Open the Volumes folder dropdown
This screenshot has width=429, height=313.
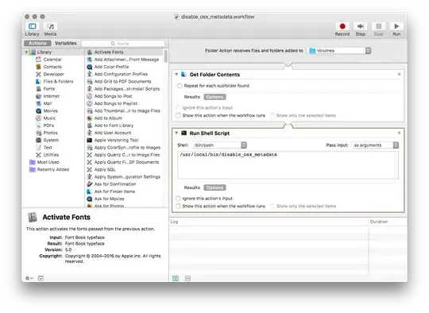pos(339,51)
